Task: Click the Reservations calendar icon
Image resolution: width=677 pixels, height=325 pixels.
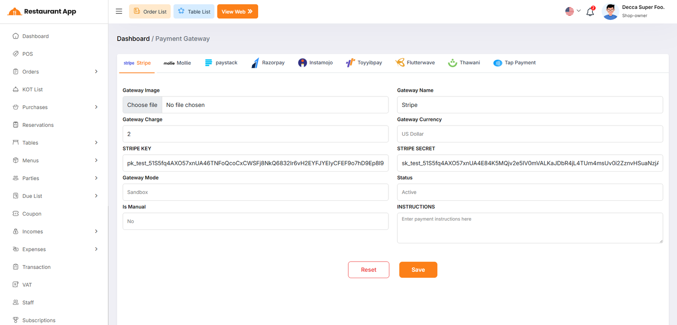Action: click(16, 125)
